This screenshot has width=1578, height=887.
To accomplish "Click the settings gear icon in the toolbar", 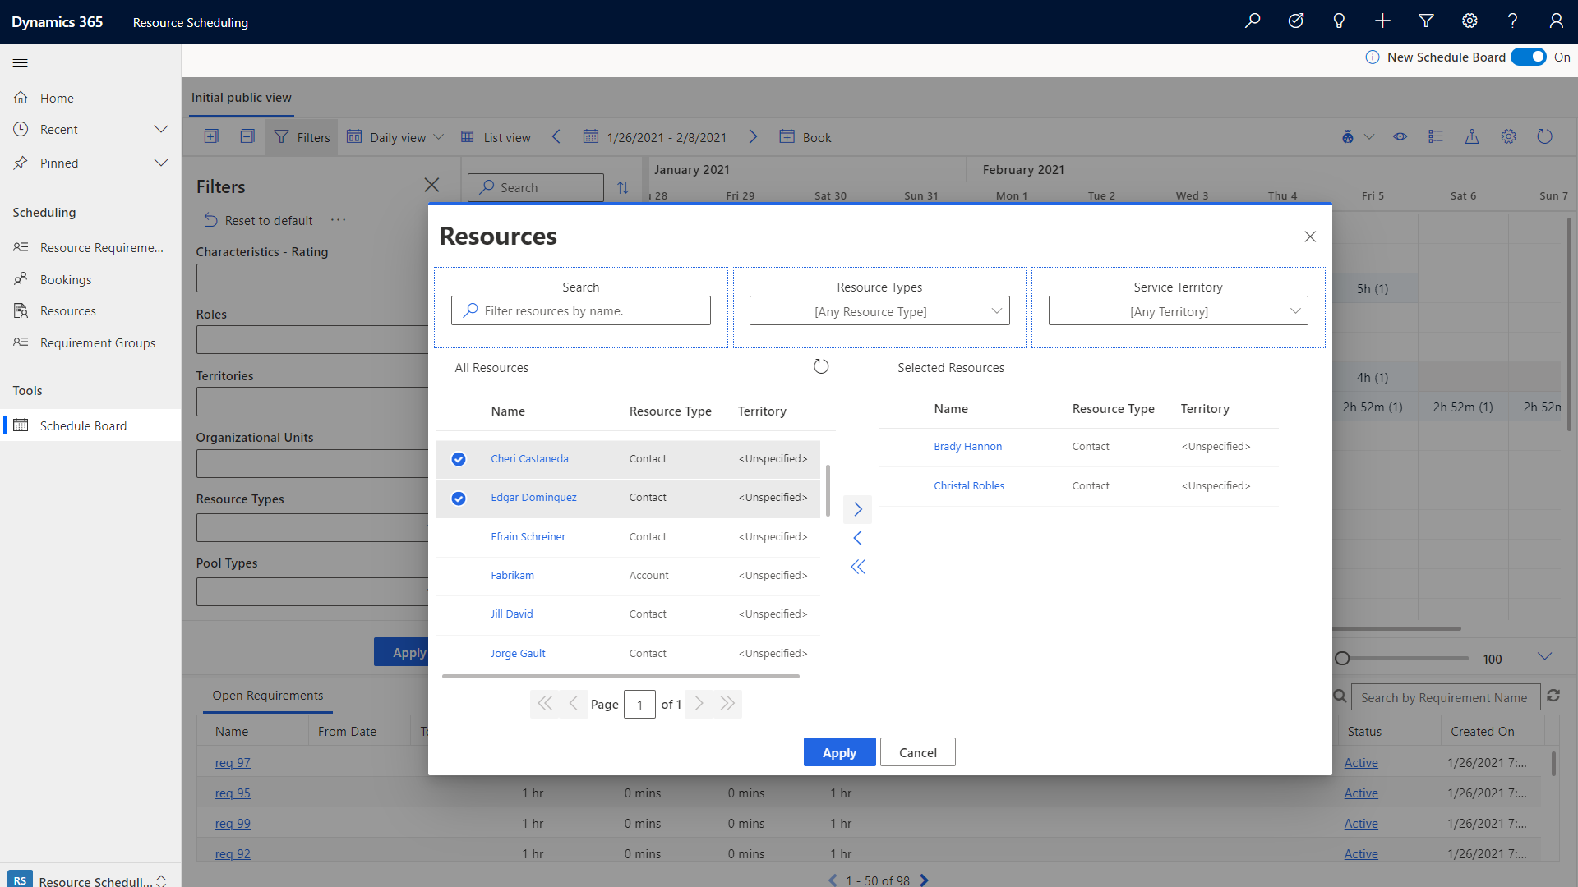I will (1509, 136).
